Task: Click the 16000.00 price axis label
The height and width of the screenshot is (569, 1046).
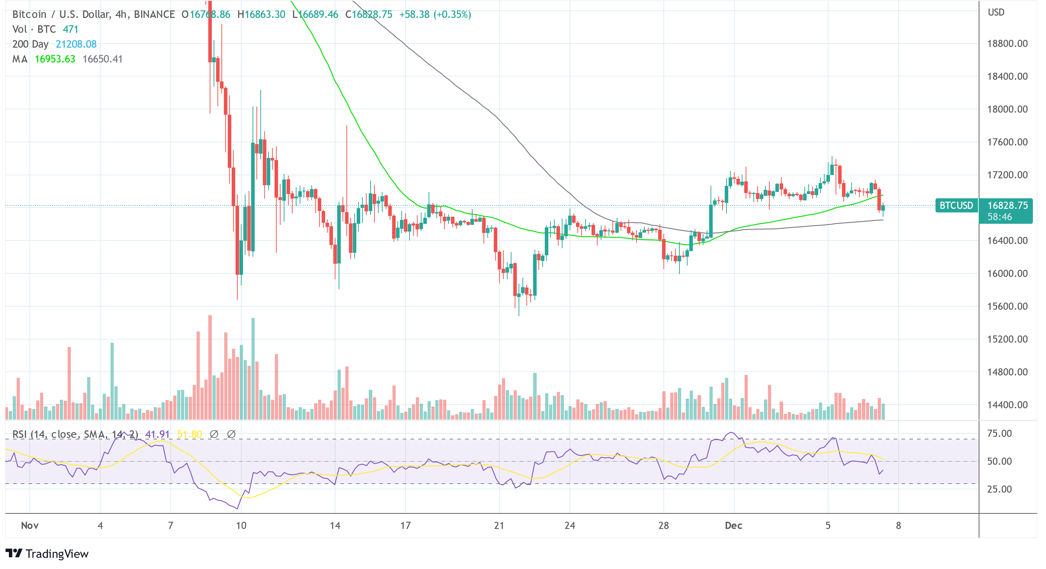Action: pyautogui.click(x=1007, y=274)
